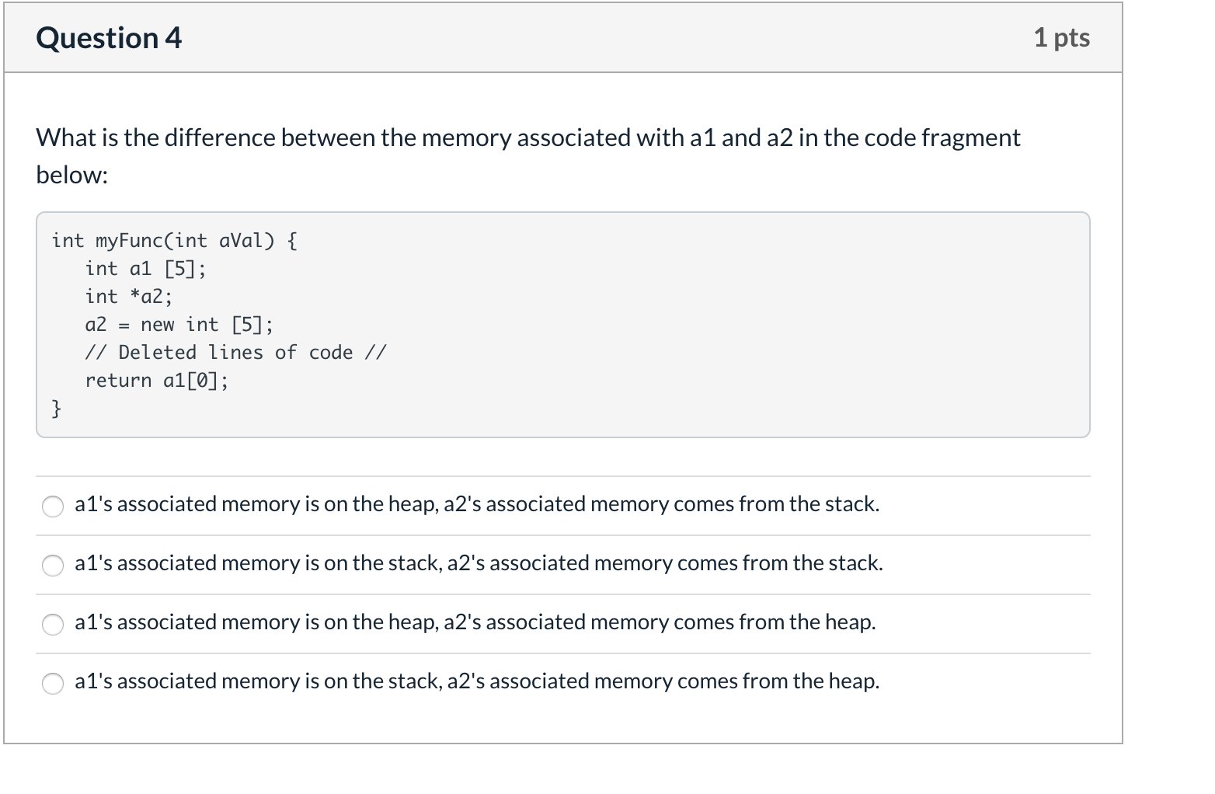Click answer text 'a1's on the stack, a2's from the stack'

pyautogui.click(x=479, y=563)
